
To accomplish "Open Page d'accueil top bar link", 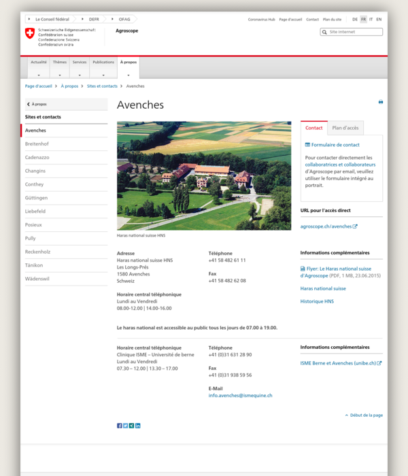I will (x=290, y=20).
